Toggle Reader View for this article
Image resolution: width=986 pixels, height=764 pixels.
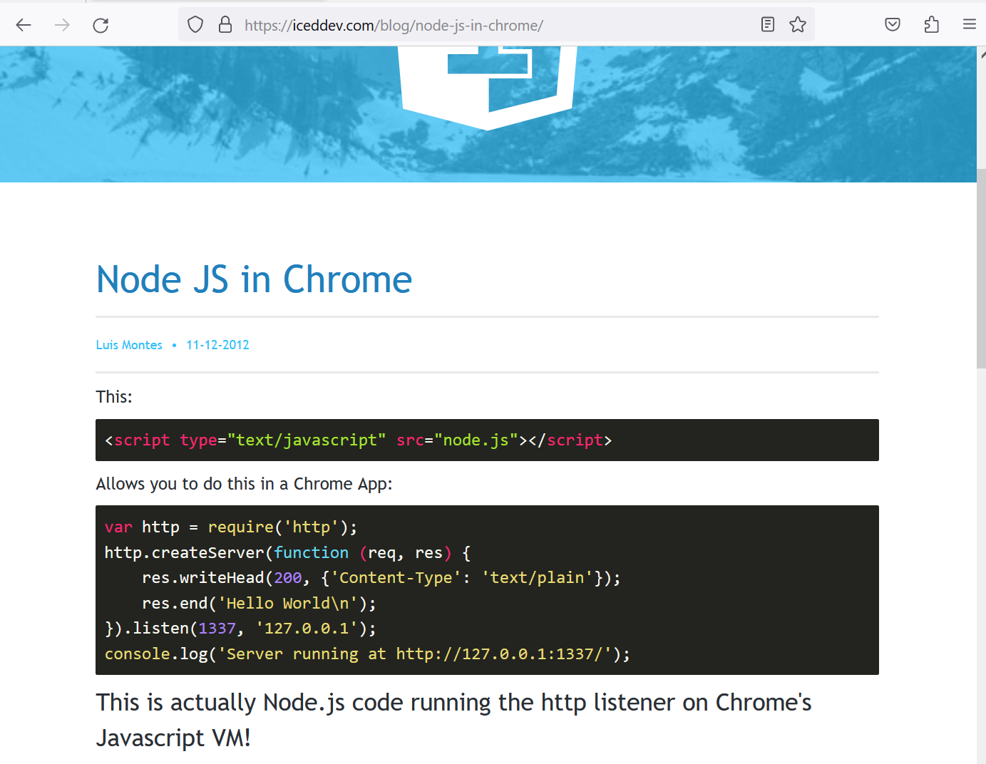click(767, 25)
